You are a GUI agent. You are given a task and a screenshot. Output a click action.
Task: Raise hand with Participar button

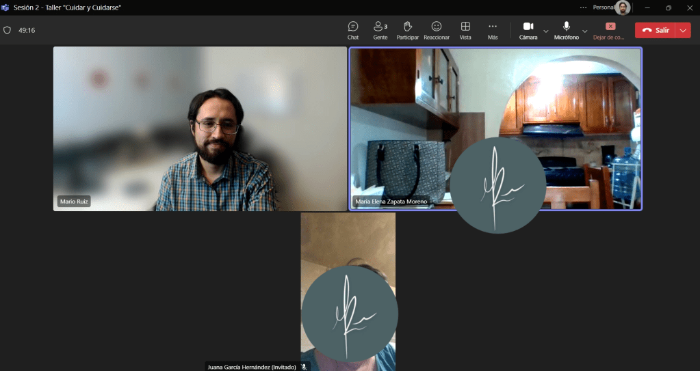click(407, 30)
